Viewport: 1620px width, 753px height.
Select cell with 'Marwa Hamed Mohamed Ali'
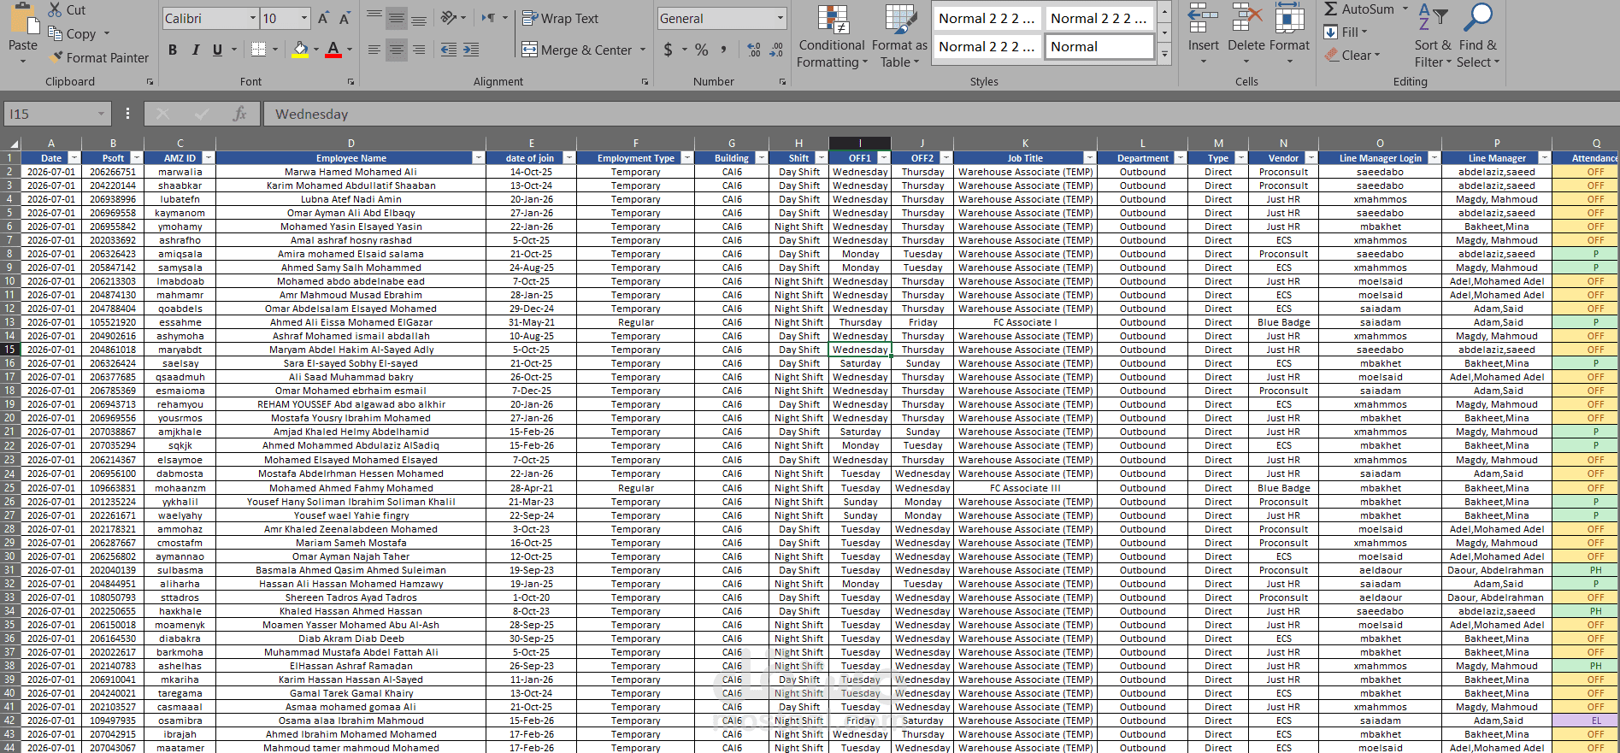click(351, 172)
